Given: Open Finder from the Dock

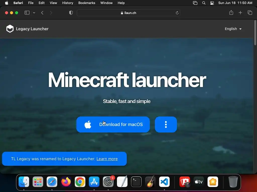Looking at the screenshot, I should [24, 182].
